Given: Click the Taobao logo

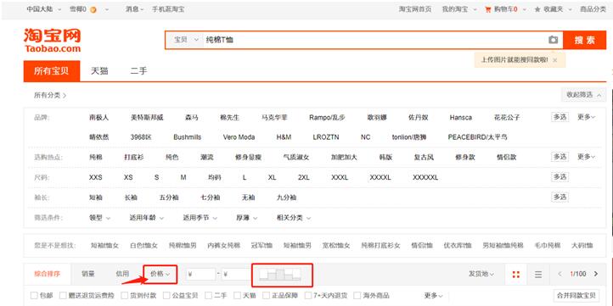Looking at the screenshot, I should coord(52,40).
